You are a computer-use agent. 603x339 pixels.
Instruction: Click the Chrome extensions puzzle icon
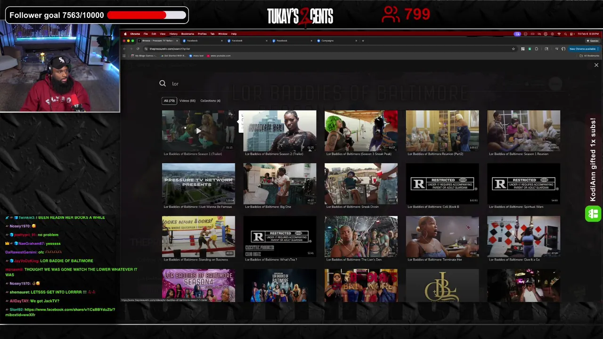[x=537, y=49]
